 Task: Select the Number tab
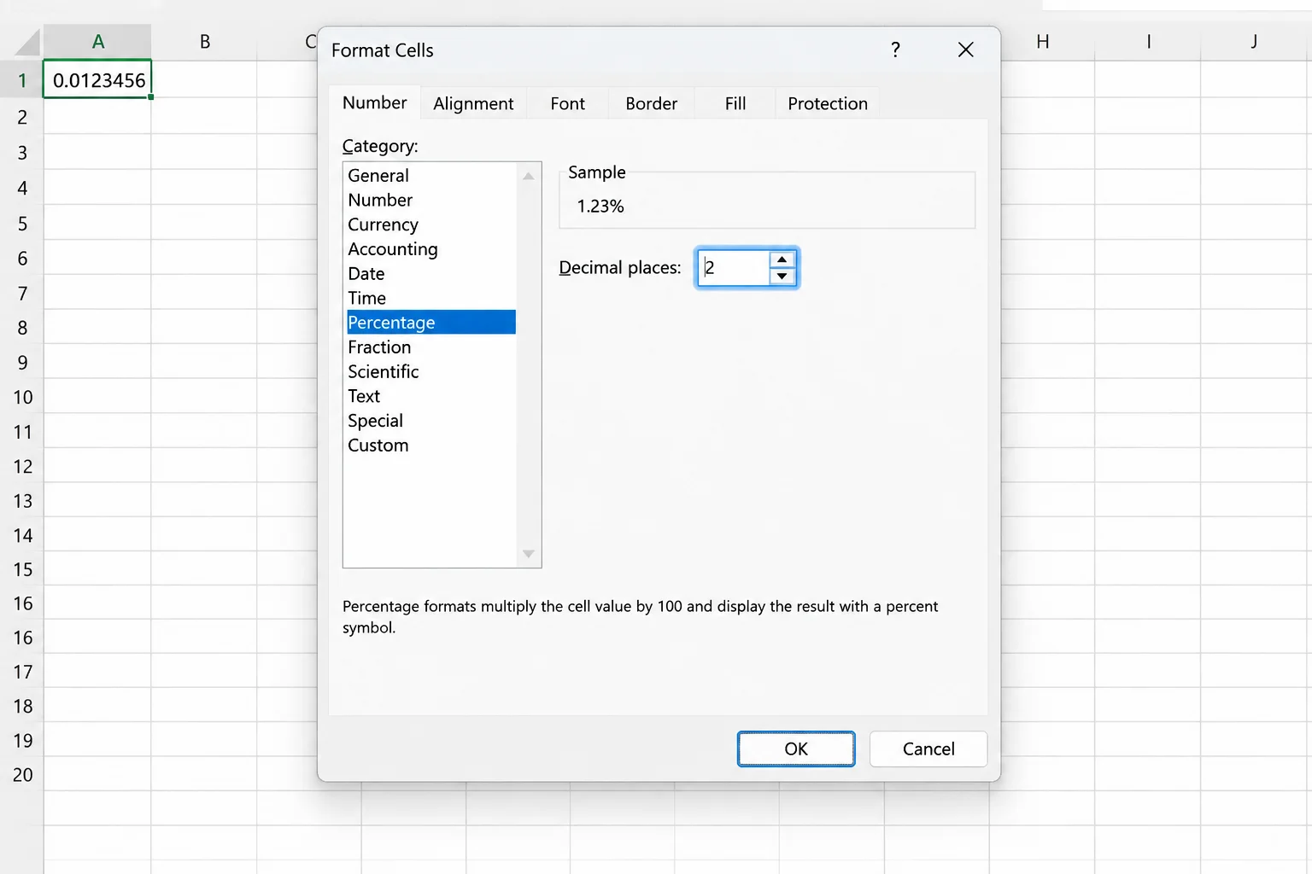(374, 102)
